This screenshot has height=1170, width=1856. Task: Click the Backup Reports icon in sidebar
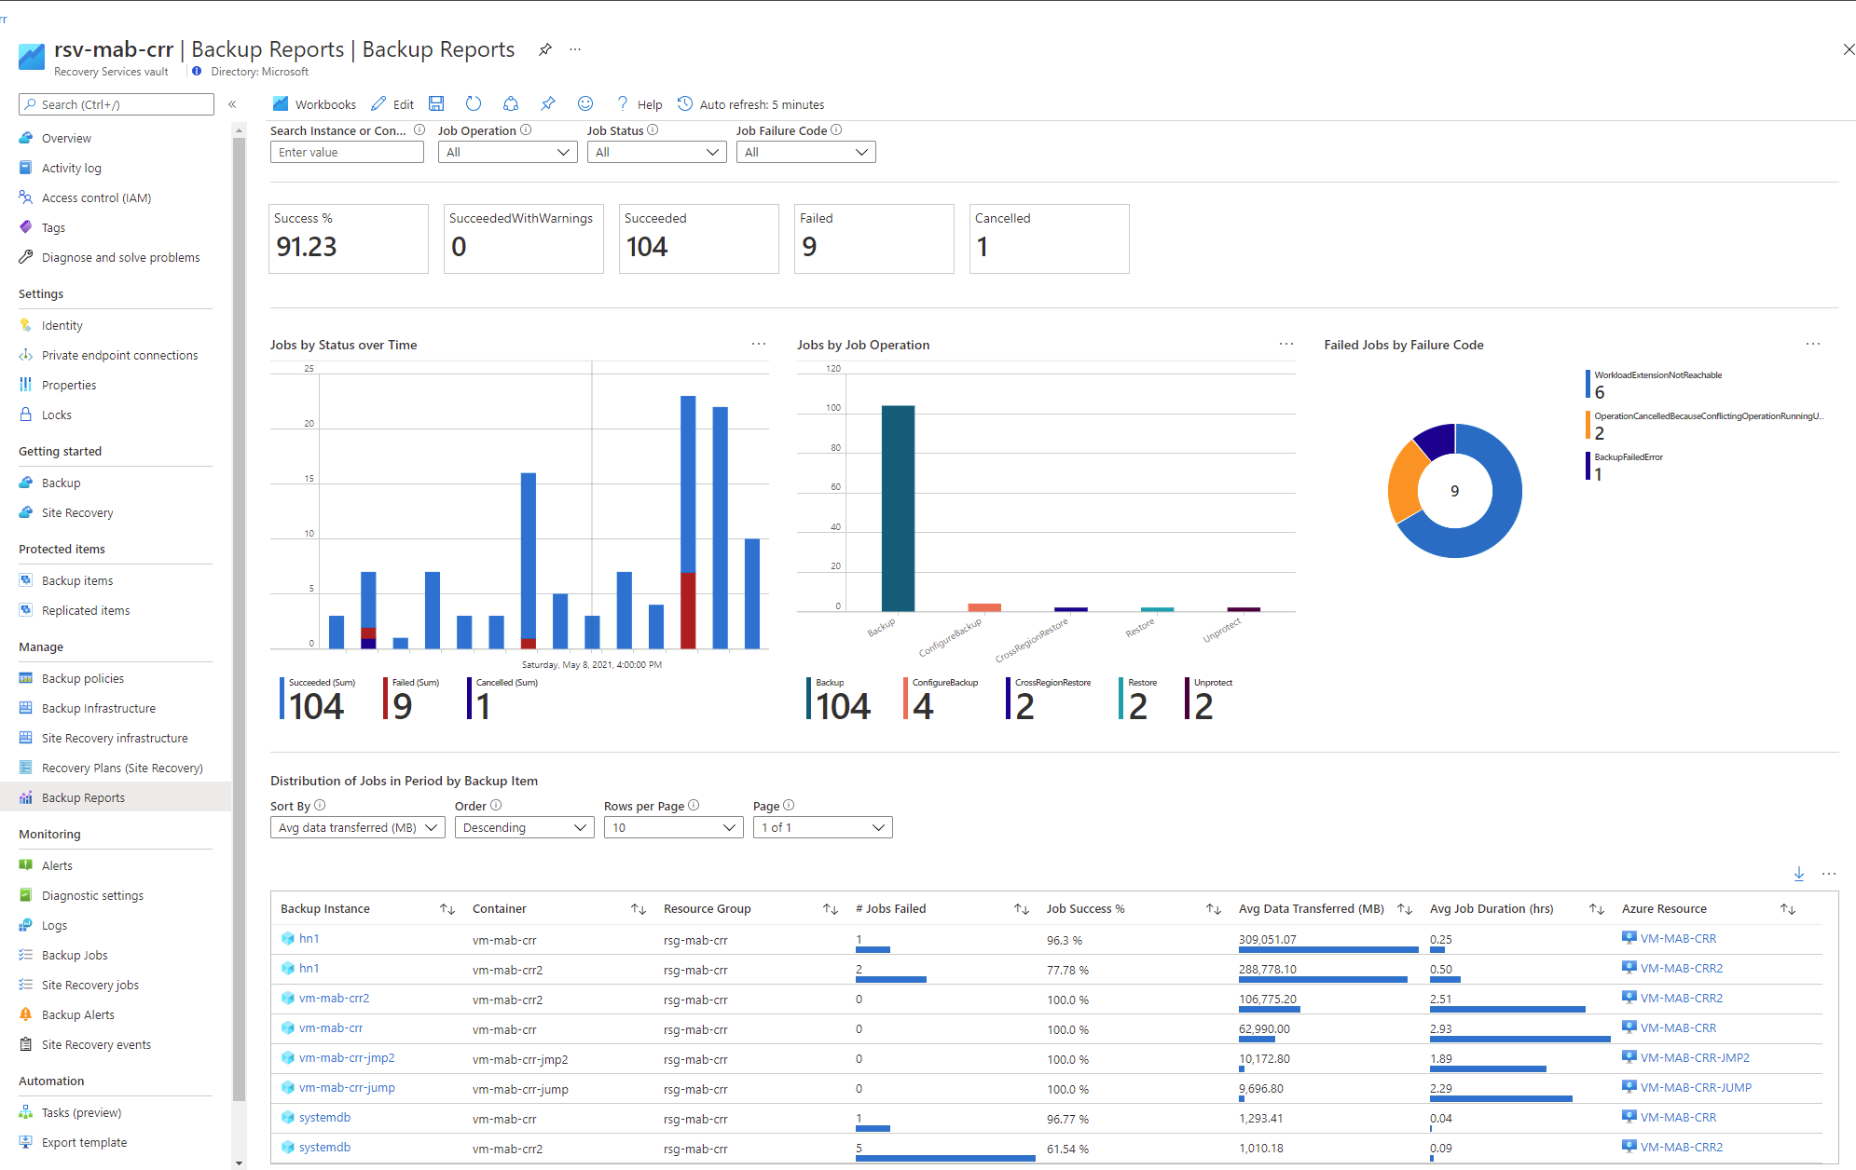[25, 796]
